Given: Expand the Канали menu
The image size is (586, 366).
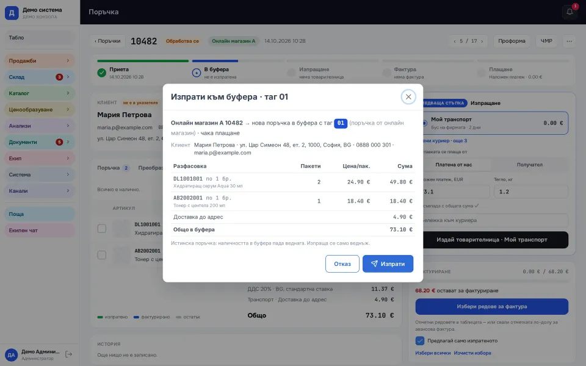Looking at the screenshot, I should point(40,190).
